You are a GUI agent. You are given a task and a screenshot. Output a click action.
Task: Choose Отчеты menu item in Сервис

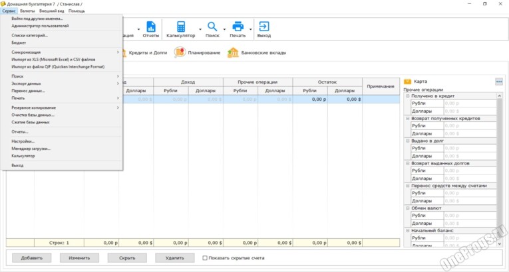pyautogui.click(x=62, y=132)
